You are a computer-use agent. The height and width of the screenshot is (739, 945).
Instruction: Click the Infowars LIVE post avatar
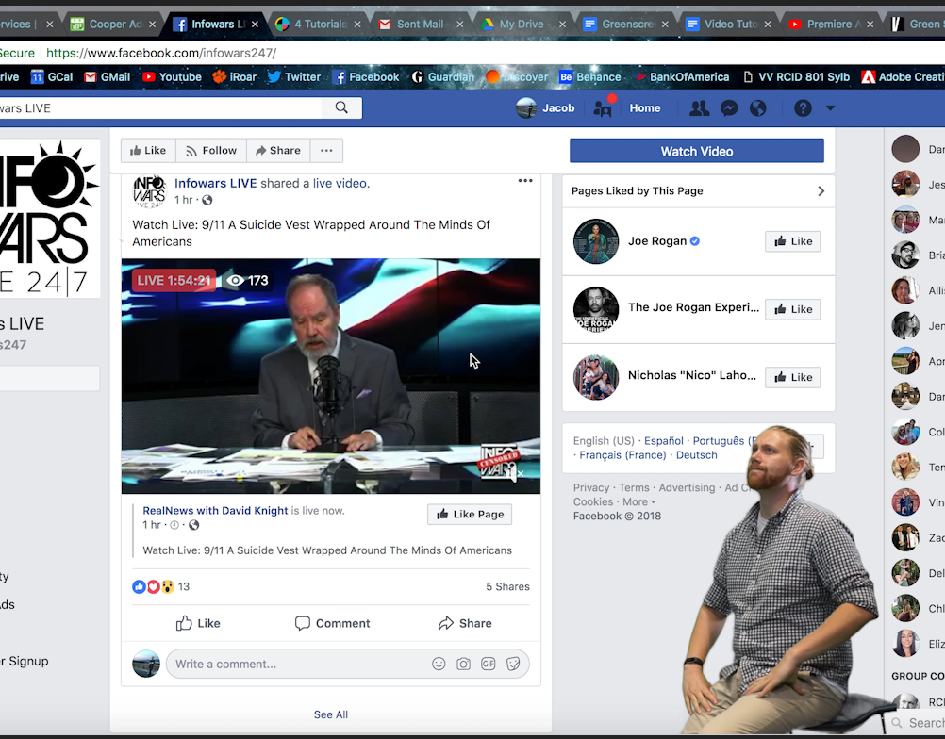click(x=149, y=191)
